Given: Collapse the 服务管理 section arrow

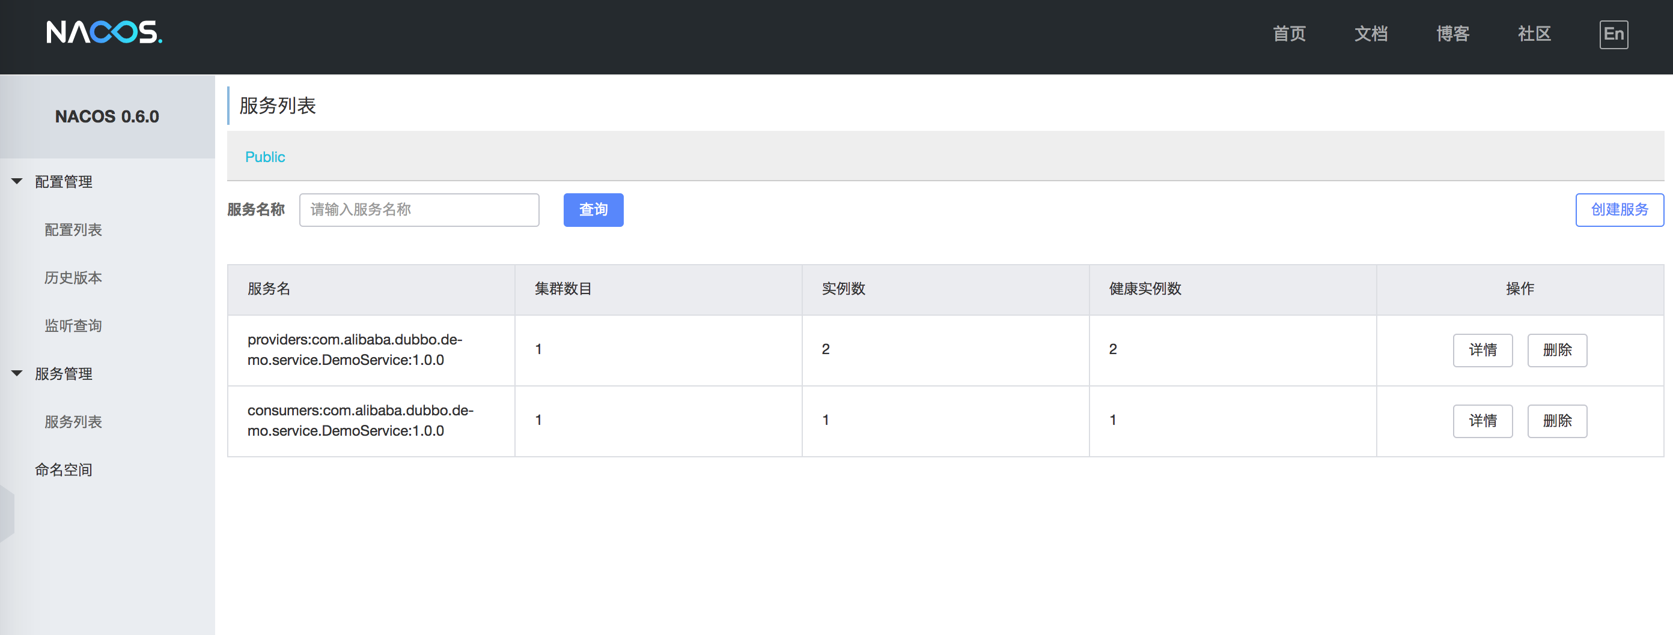Looking at the screenshot, I should [x=17, y=373].
